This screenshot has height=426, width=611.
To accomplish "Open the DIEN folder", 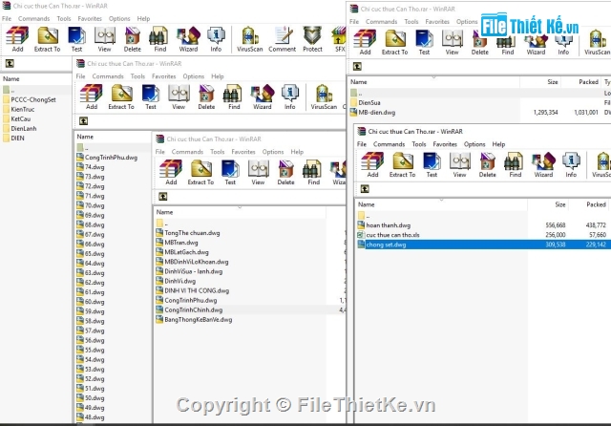I will point(13,138).
